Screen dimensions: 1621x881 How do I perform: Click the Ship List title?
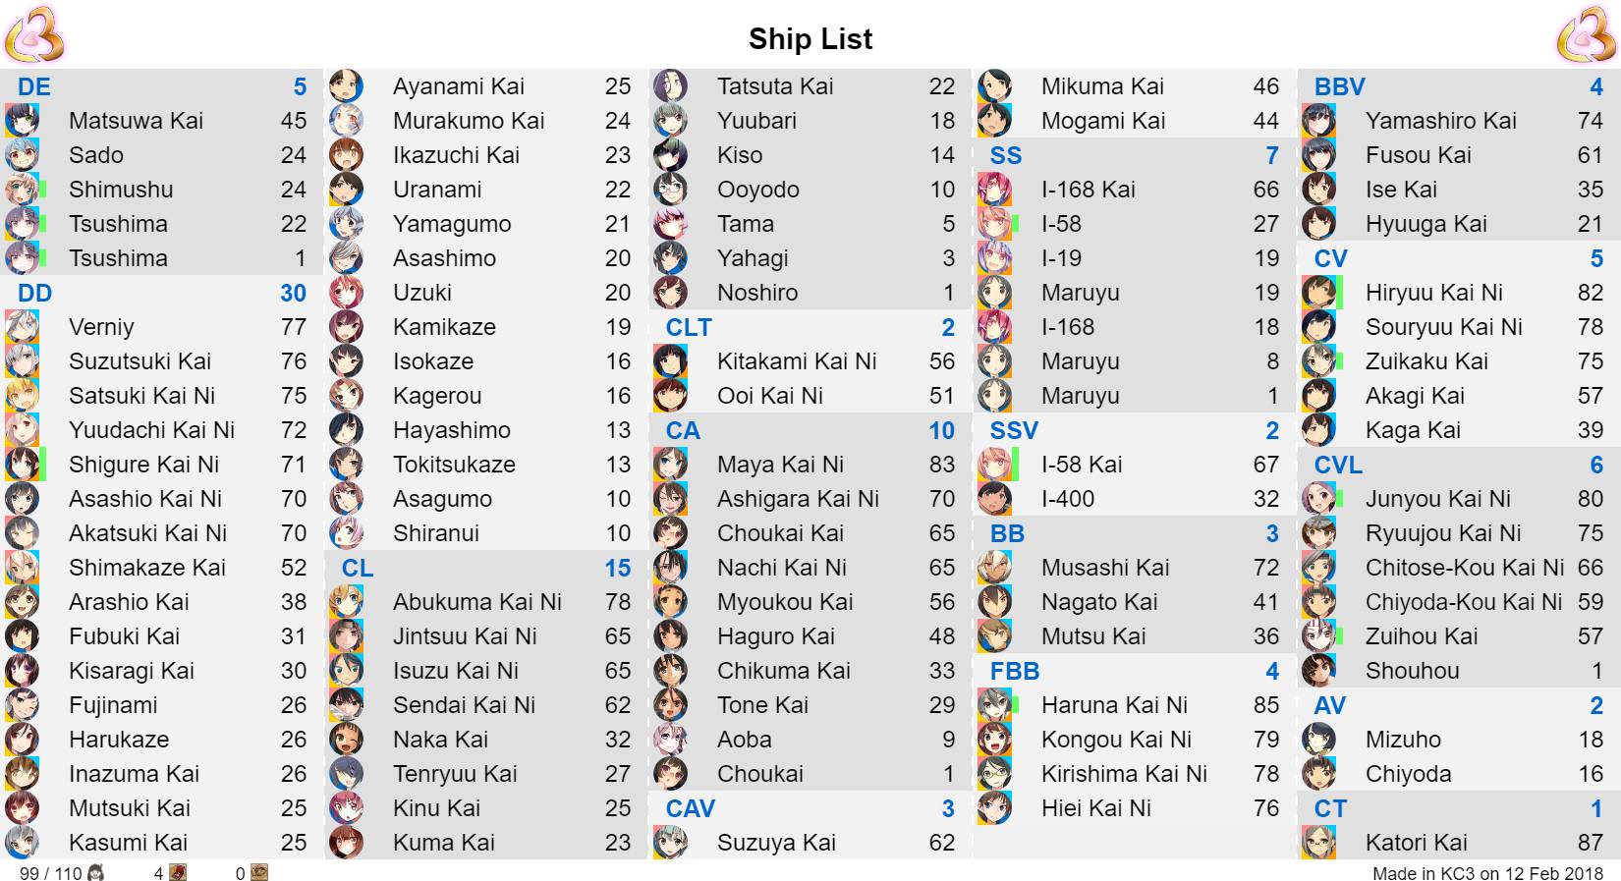click(x=810, y=38)
